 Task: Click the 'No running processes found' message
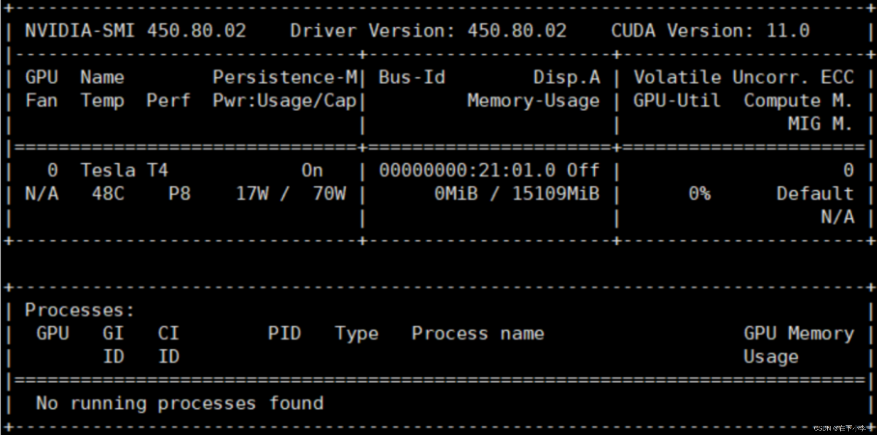[x=180, y=403]
